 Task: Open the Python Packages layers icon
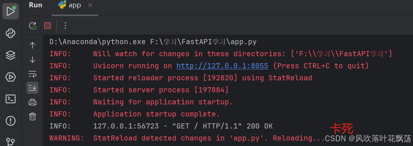tap(11, 55)
